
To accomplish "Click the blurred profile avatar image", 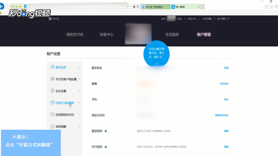I will pyautogui.click(x=138, y=34).
